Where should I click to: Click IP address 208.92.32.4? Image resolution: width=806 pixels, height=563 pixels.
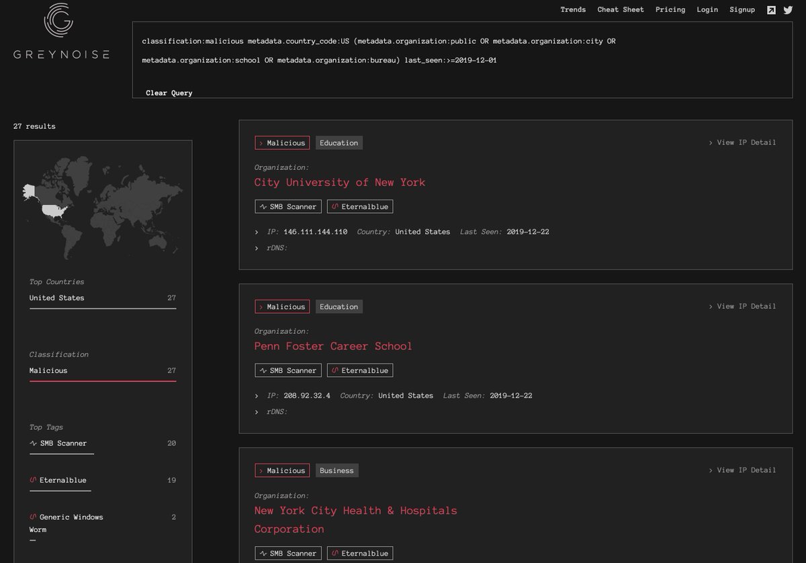307,396
